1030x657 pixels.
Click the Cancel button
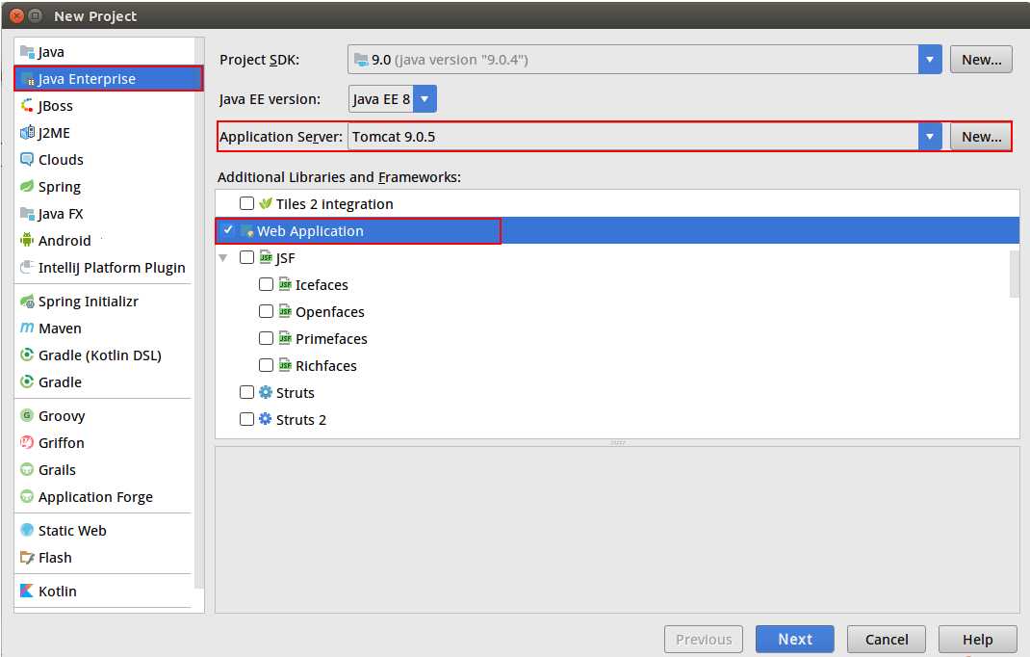[x=887, y=640]
